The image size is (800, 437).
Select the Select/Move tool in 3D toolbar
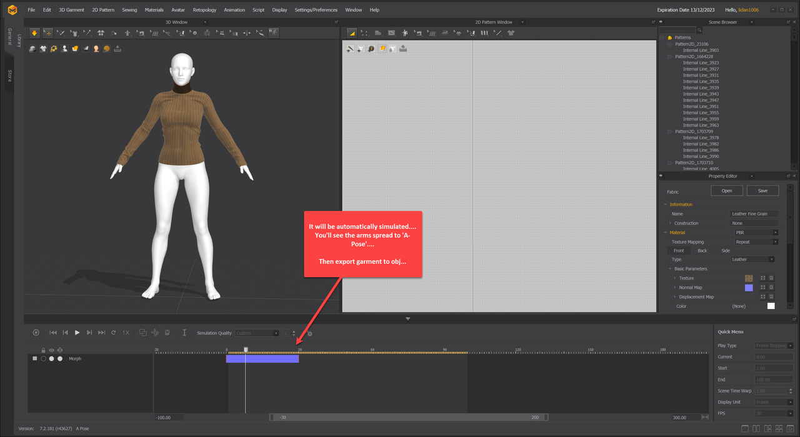(47, 33)
